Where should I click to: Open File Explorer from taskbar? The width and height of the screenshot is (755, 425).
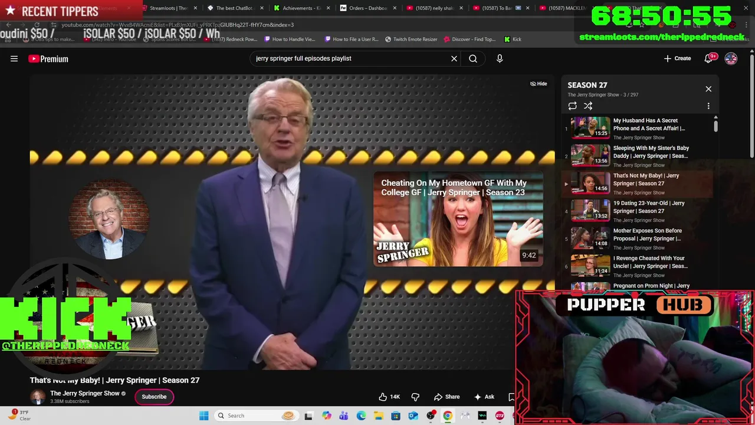coord(379,416)
